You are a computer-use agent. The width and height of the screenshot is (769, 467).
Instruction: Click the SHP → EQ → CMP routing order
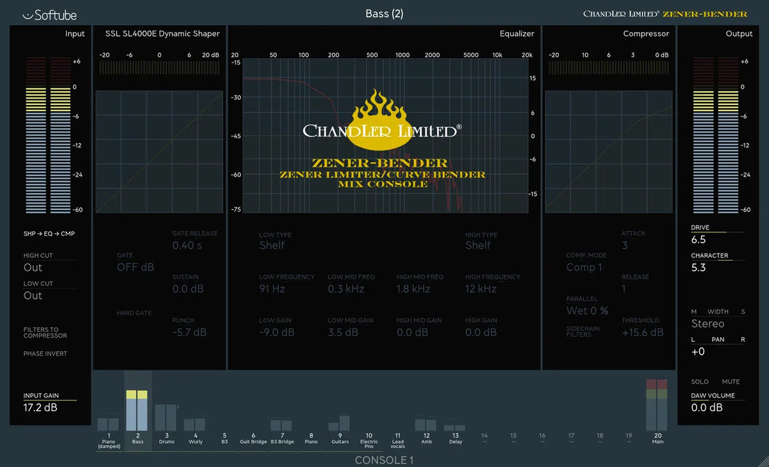point(49,233)
